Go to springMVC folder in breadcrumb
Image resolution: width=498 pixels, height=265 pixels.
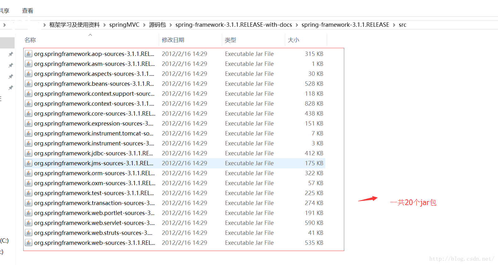click(x=124, y=25)
